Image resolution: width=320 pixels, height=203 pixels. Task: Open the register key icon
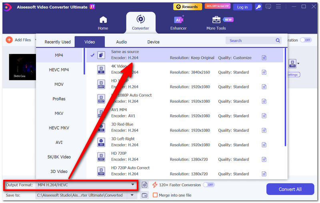click(x=258, y=7)
